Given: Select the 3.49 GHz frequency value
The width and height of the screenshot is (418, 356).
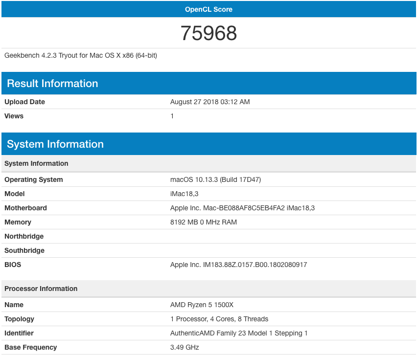Looking at the screenshot, I should pos(185,347).
